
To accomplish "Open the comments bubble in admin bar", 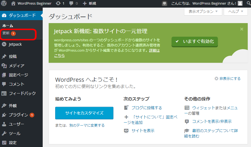I will point(71,3).
